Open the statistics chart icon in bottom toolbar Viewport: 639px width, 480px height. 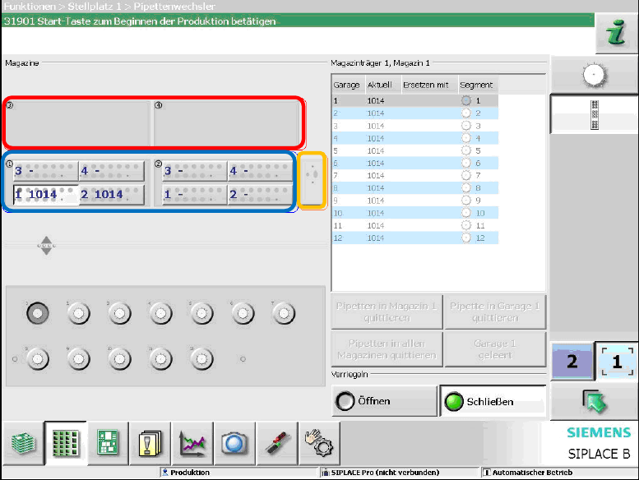[193, 443]
